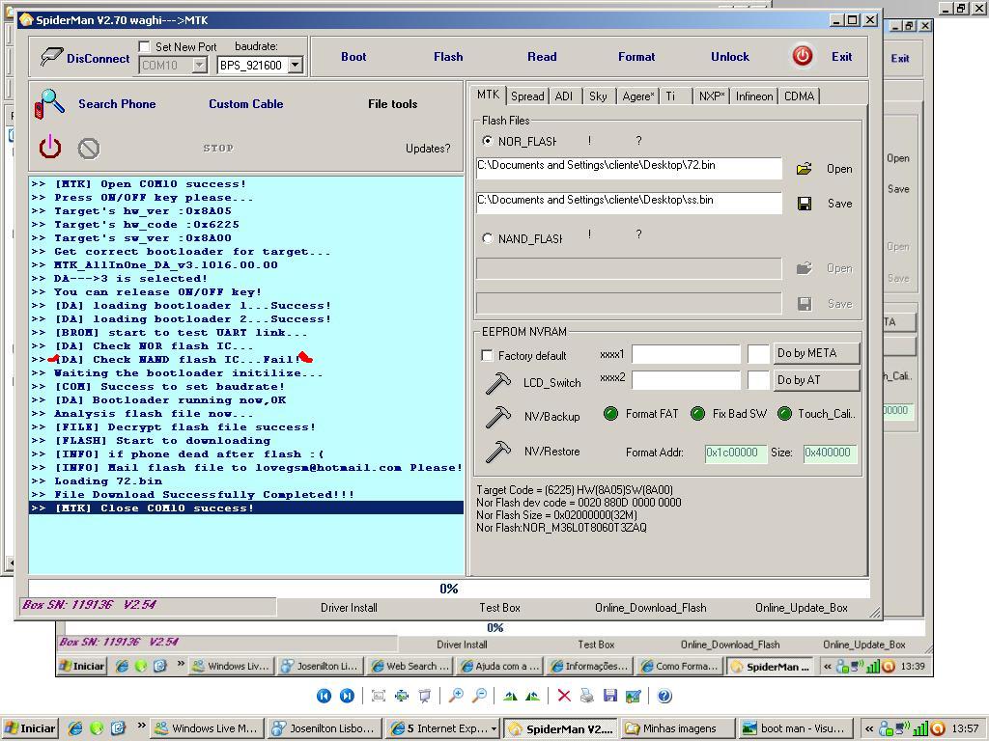Click the Flash button in top toolbar
This screenshot has width=989, height=741.
coord(448,57)
